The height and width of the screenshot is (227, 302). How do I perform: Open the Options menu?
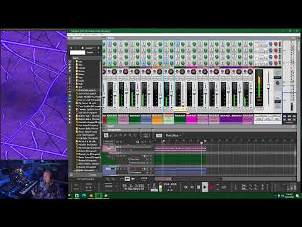(87, 35)
